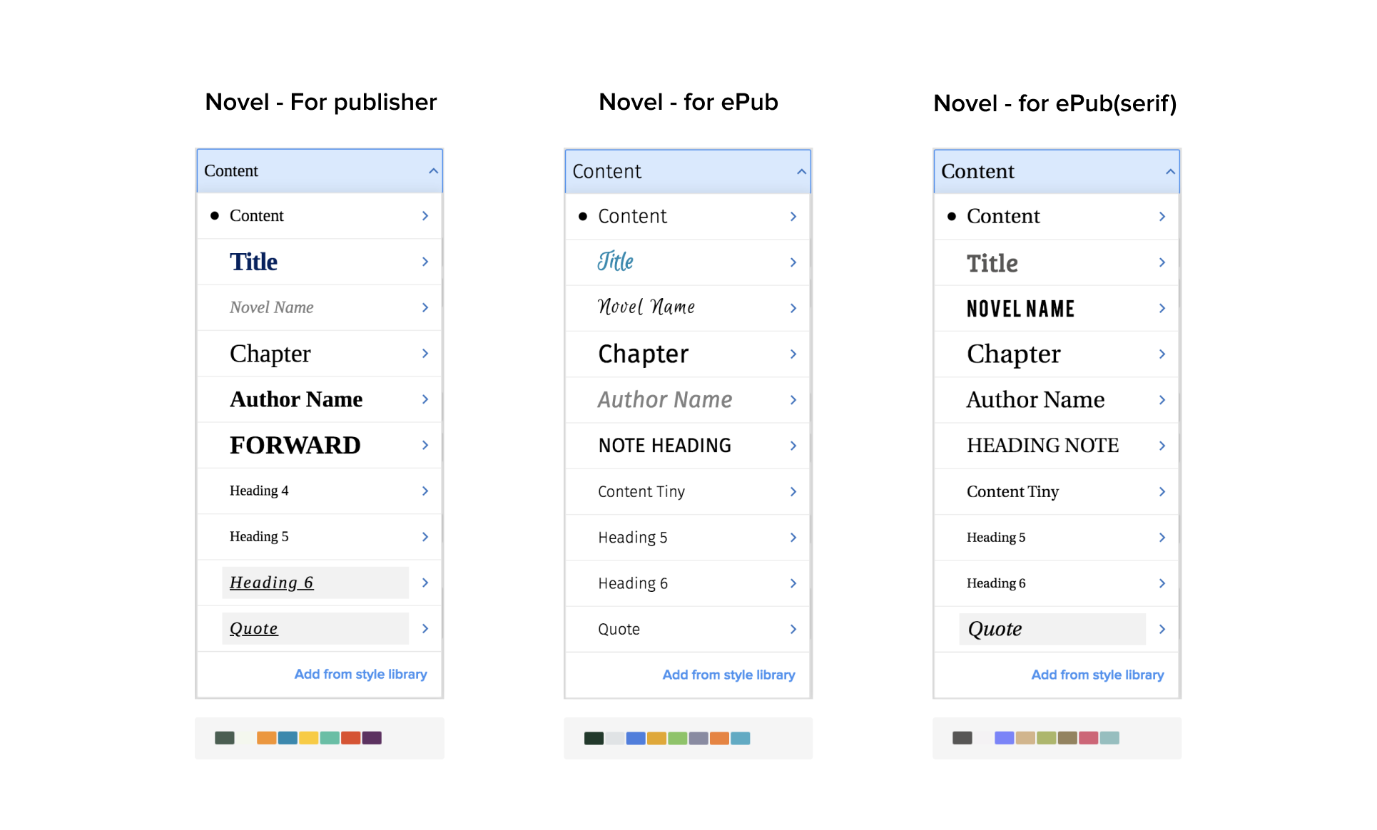Image resolution: width=1377 pixels, height=830 pixels.
Task: Select the highlighted italic Quote style in the ePub(serif) list
Action: [x=995, y=629]
